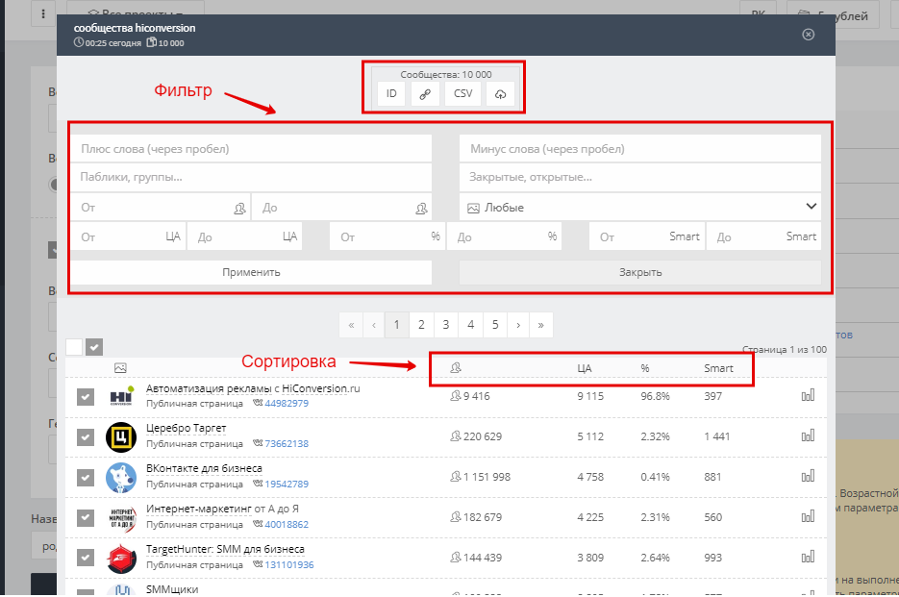Click the maximum members 'До' field

(x=341, y=207)
